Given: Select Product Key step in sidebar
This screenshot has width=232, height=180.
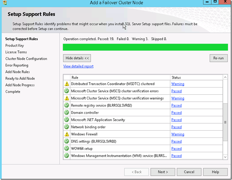Looking at the screenshot, I should 14,46.
